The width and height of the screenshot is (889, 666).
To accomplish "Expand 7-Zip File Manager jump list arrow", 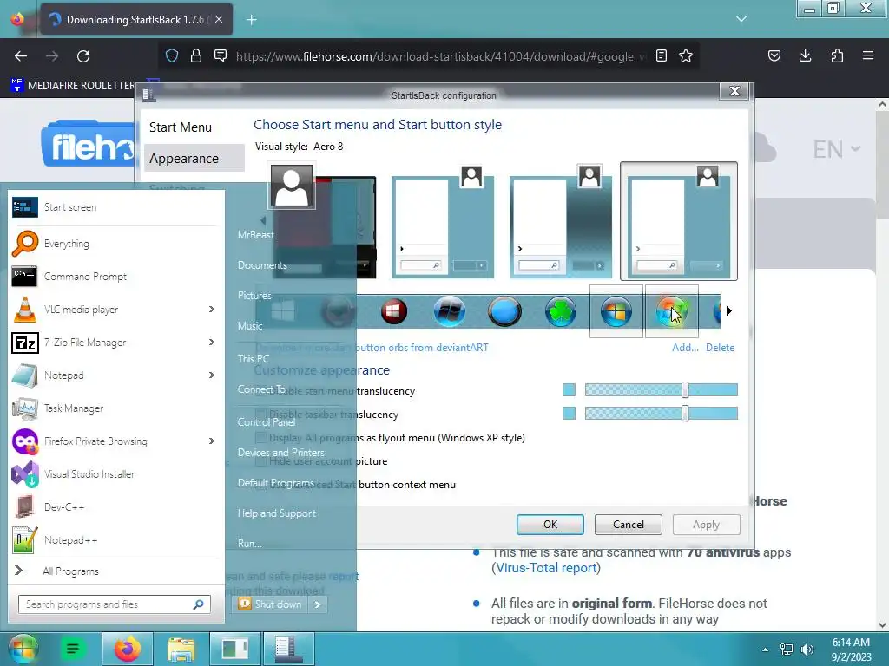I will 212,342.
